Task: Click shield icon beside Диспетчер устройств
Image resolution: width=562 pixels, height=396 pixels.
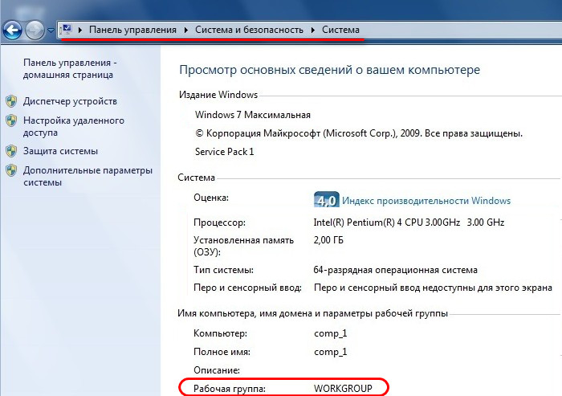Action: (x=11, y=101)
